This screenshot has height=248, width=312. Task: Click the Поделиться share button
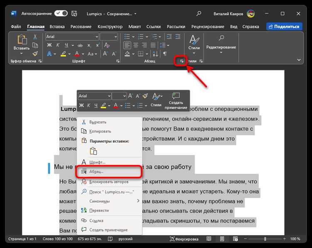pos(284,27)
